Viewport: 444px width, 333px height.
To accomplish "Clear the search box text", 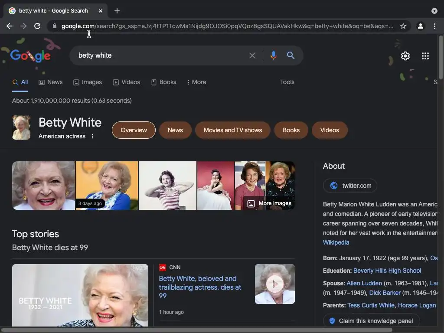I will pos(252,55).
